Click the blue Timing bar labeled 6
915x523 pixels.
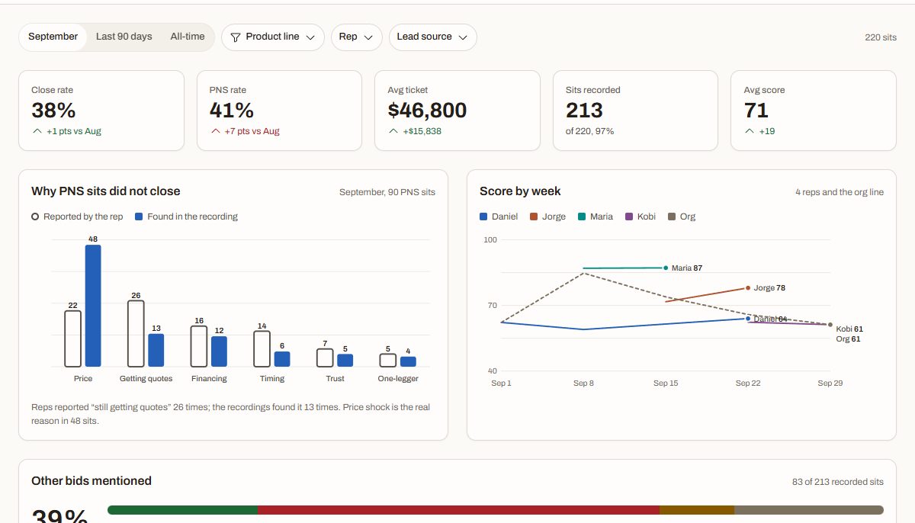pyautogui.click(x=282, y=359)
